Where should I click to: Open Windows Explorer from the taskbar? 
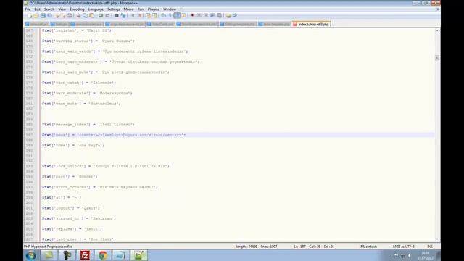click(x=49, y=255)
